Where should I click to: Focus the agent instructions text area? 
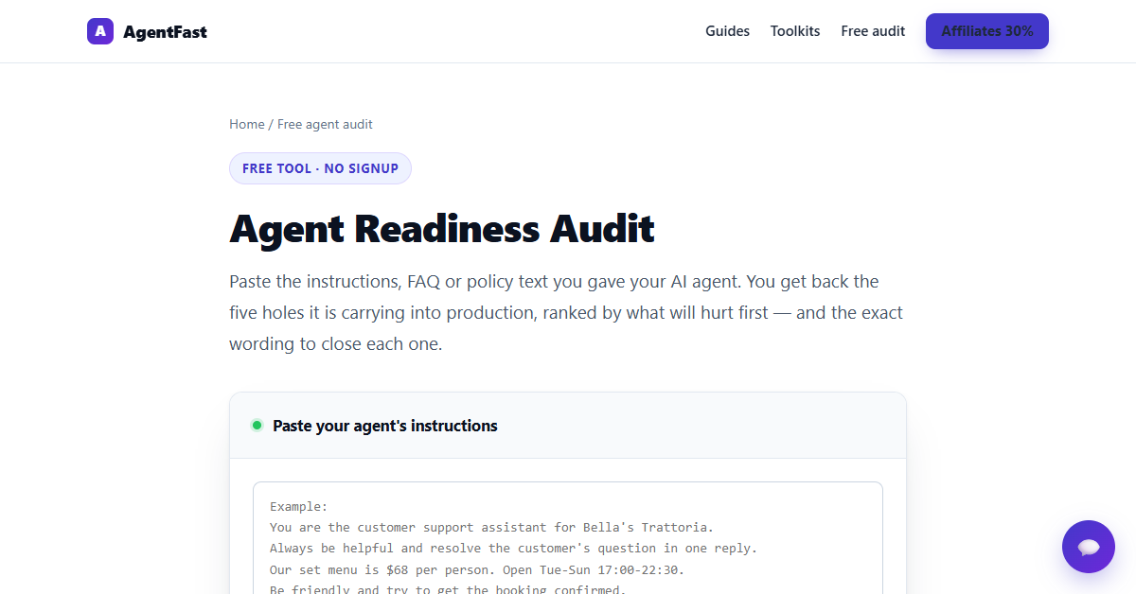[568, 537]
